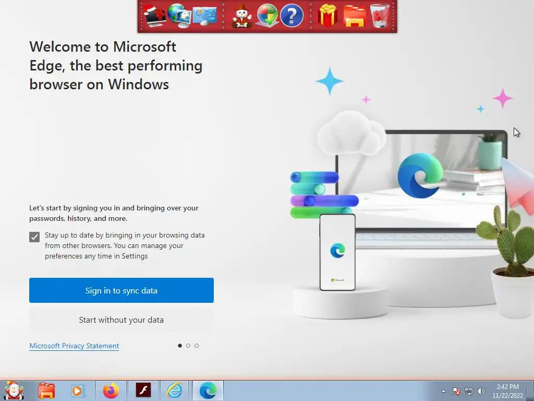Open the Action Center flag tray icon
This screenshot has height=401, width=534.
pyautogui.click(x=456, y=391)
